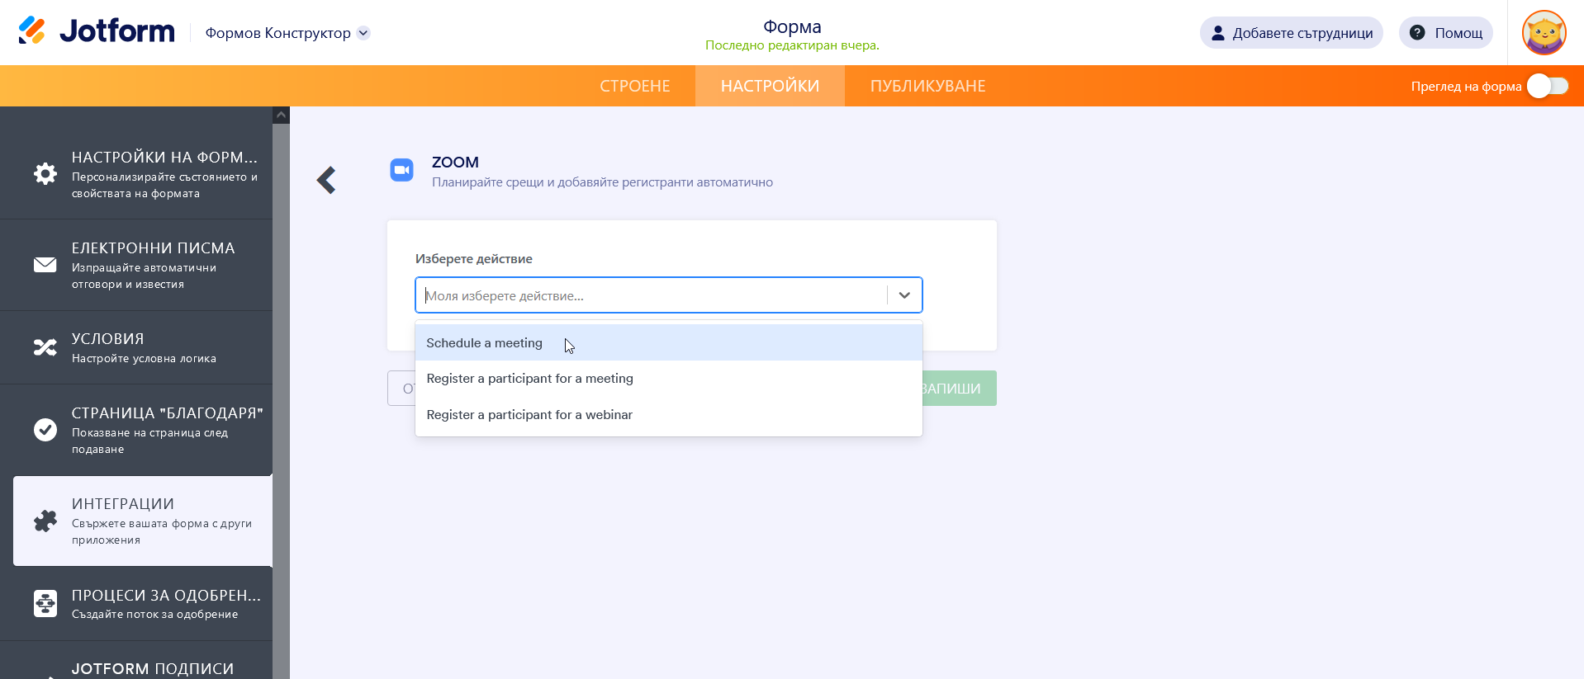Image resolution: width=1584 pixels, height=679 pixels.
Task: Click the back arrow beside Zoom
Action: pyautogui.click(x=326, y=180)
